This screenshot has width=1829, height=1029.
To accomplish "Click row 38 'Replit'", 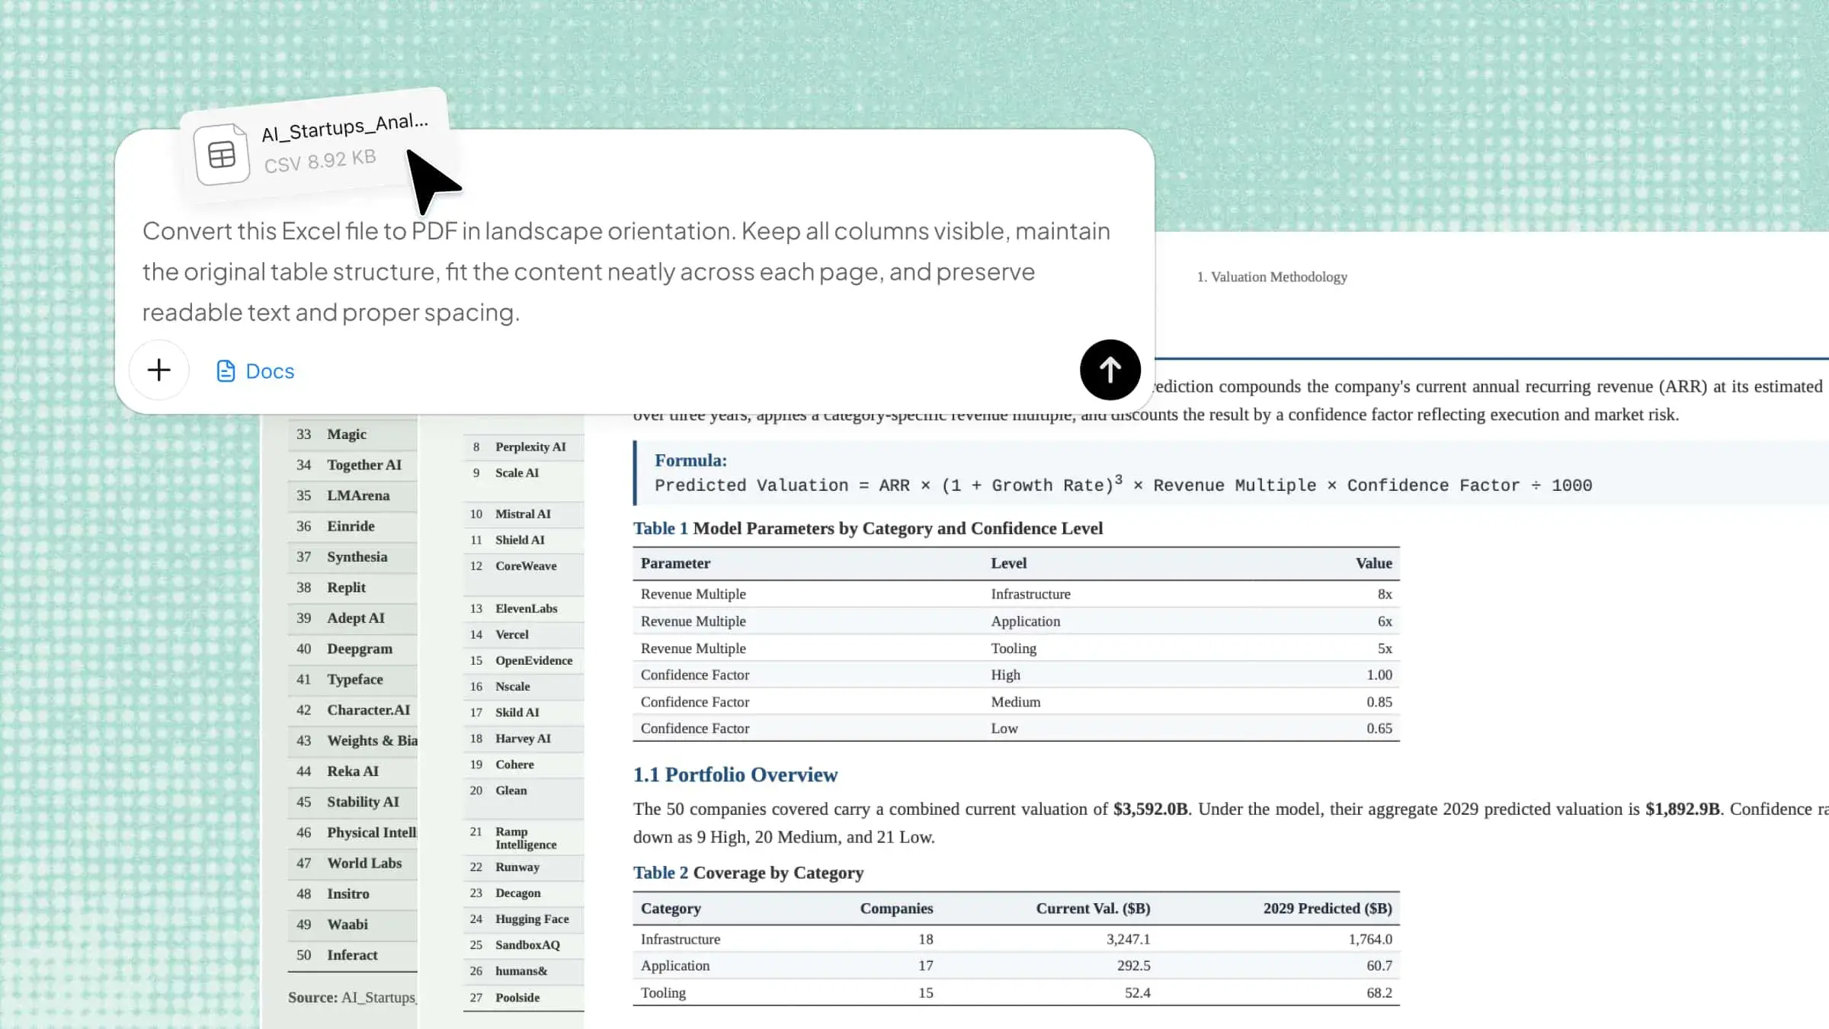I will (353, 588).
